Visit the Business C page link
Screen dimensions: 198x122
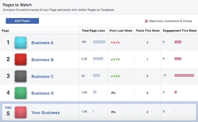[x=43, y=76]
